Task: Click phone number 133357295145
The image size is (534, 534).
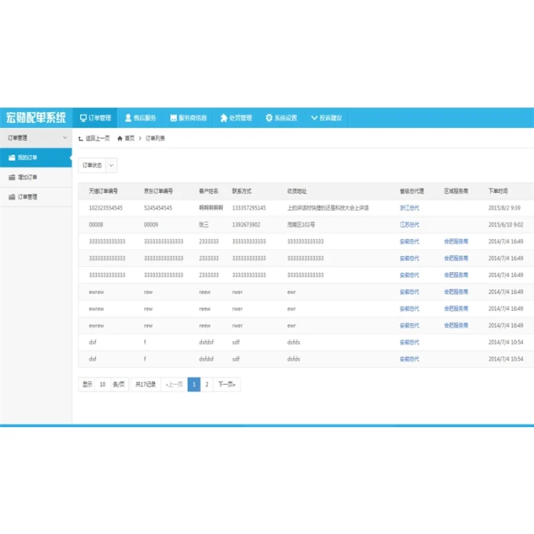Action: pos(249,208)
